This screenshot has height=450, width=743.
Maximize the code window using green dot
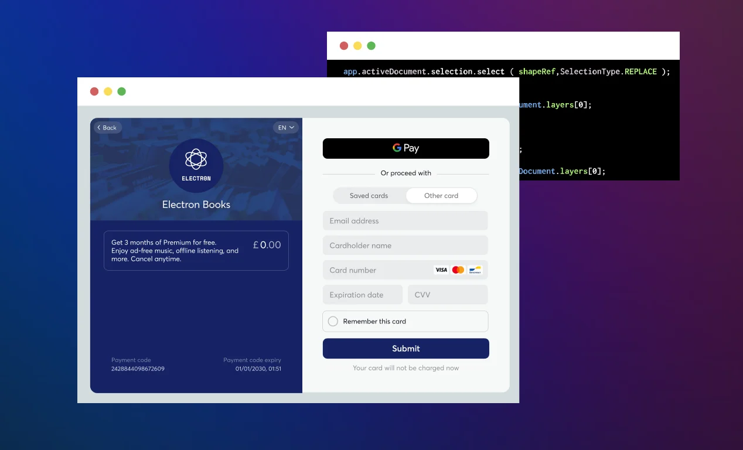371,46
